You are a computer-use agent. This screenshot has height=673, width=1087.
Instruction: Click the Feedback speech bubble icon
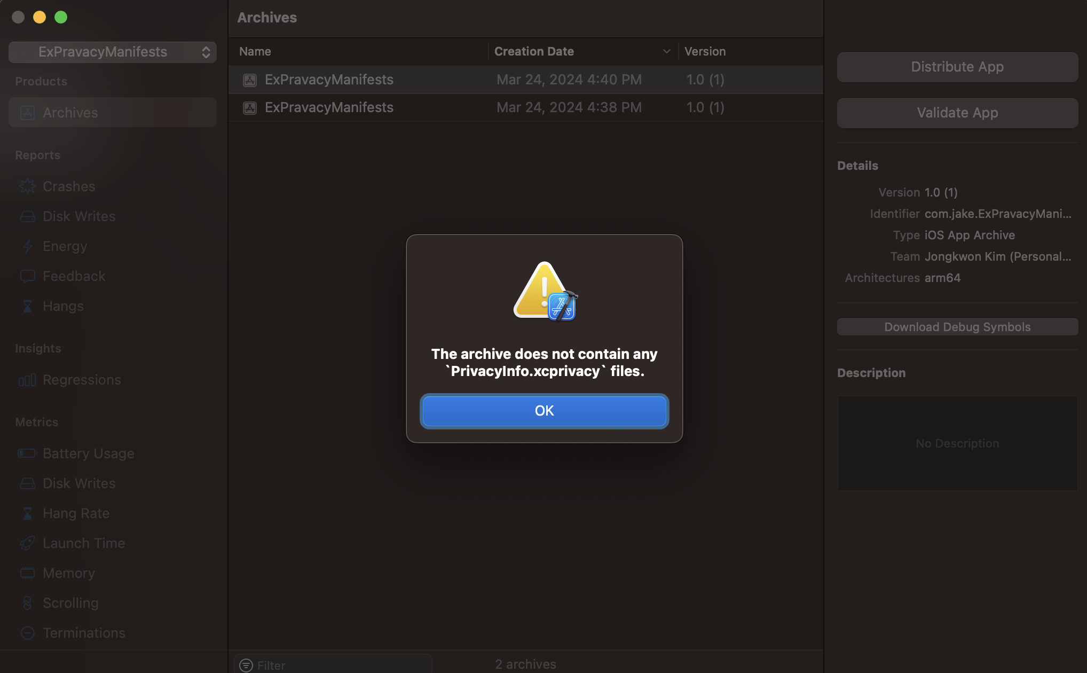tap(27, 276)
